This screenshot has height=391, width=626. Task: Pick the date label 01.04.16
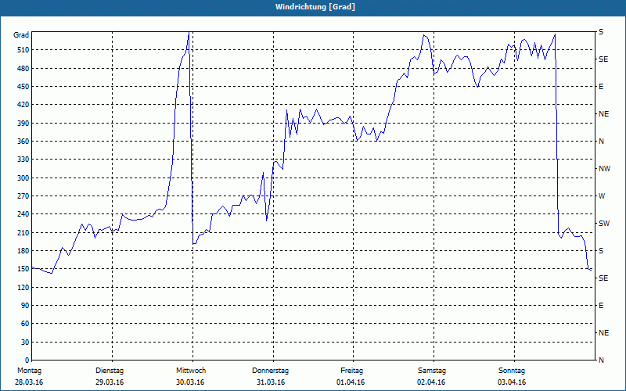pyautogui.click(x=351, y=382)
